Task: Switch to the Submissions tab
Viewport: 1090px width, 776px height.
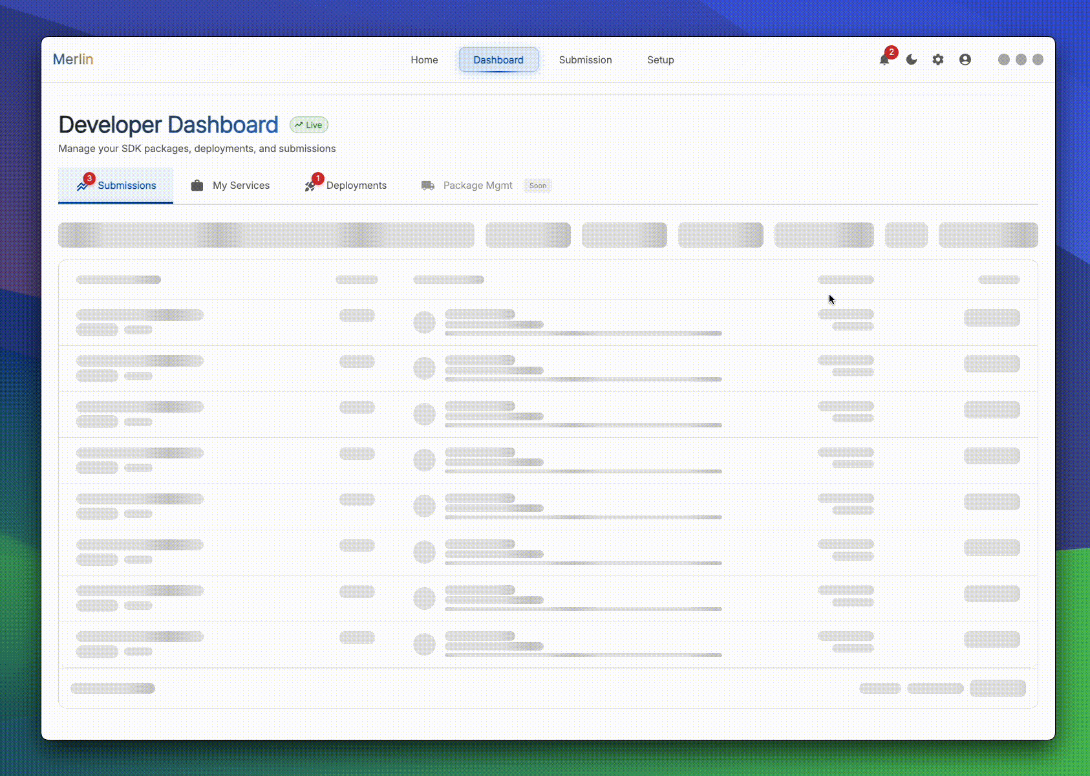Action: (x=116, y=186)
